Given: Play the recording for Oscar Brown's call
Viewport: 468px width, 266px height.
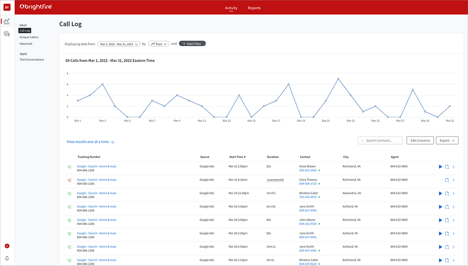Looking at the screenshot, I should click(440, 167).
